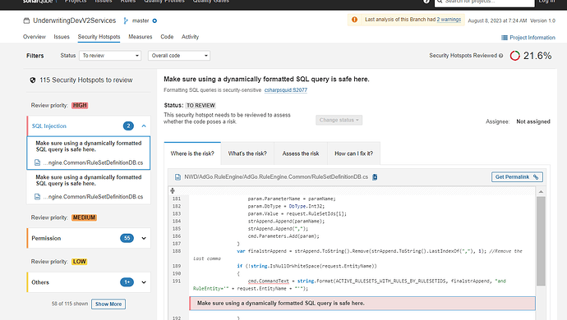
Task: Click the Permission count badge 55
Action: (x=127, y=239)
